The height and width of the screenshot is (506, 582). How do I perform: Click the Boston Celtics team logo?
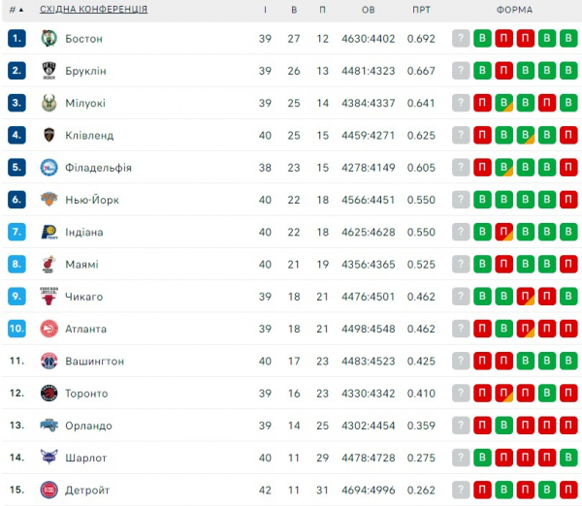click(x=49, y=39)
